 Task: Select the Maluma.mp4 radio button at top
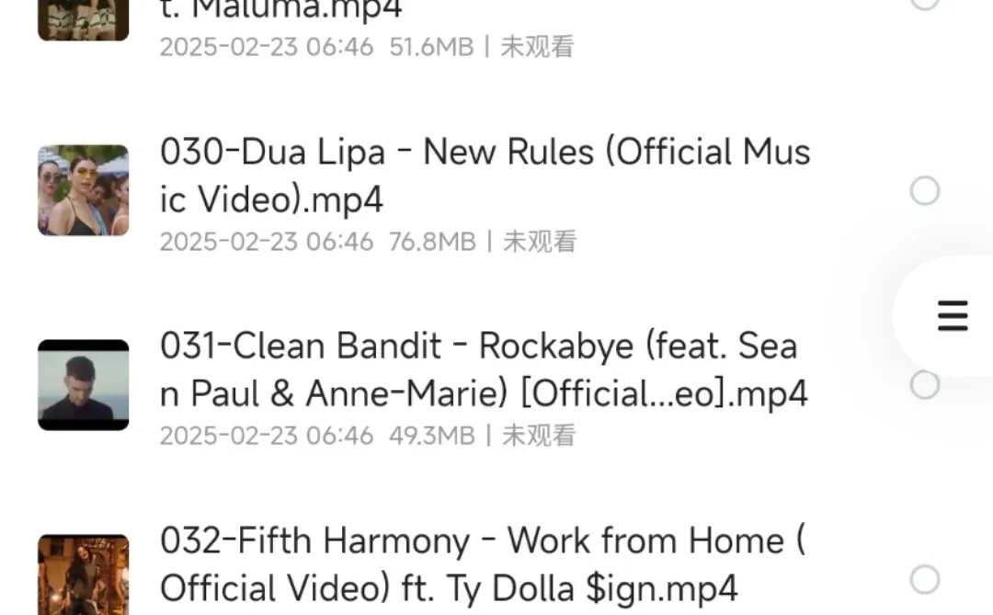tap(925, 3)
